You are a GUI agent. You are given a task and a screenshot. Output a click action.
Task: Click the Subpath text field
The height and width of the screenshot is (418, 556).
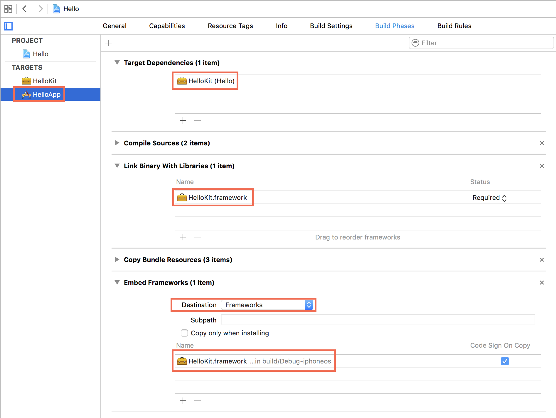click(x=378, y=320)
